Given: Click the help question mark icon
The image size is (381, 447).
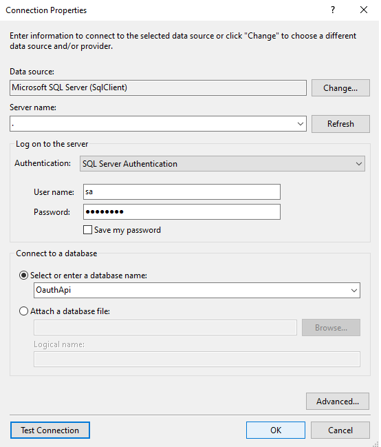Looking at the screenshot, I should 333,10.
